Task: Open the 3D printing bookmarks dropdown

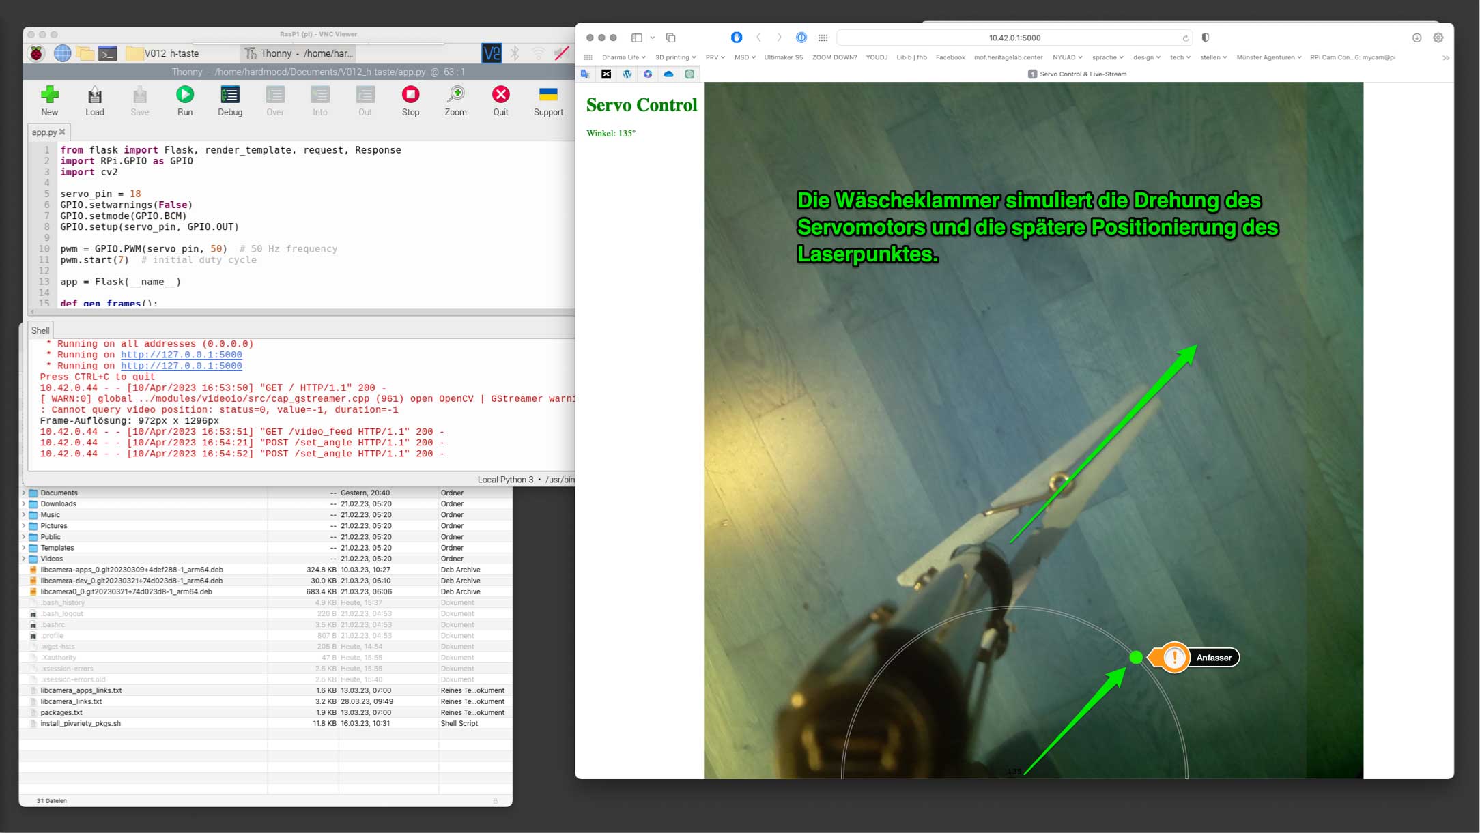Action: [675, 57]
